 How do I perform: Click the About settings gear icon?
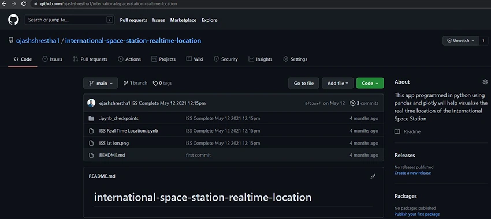tap(485, 82)
